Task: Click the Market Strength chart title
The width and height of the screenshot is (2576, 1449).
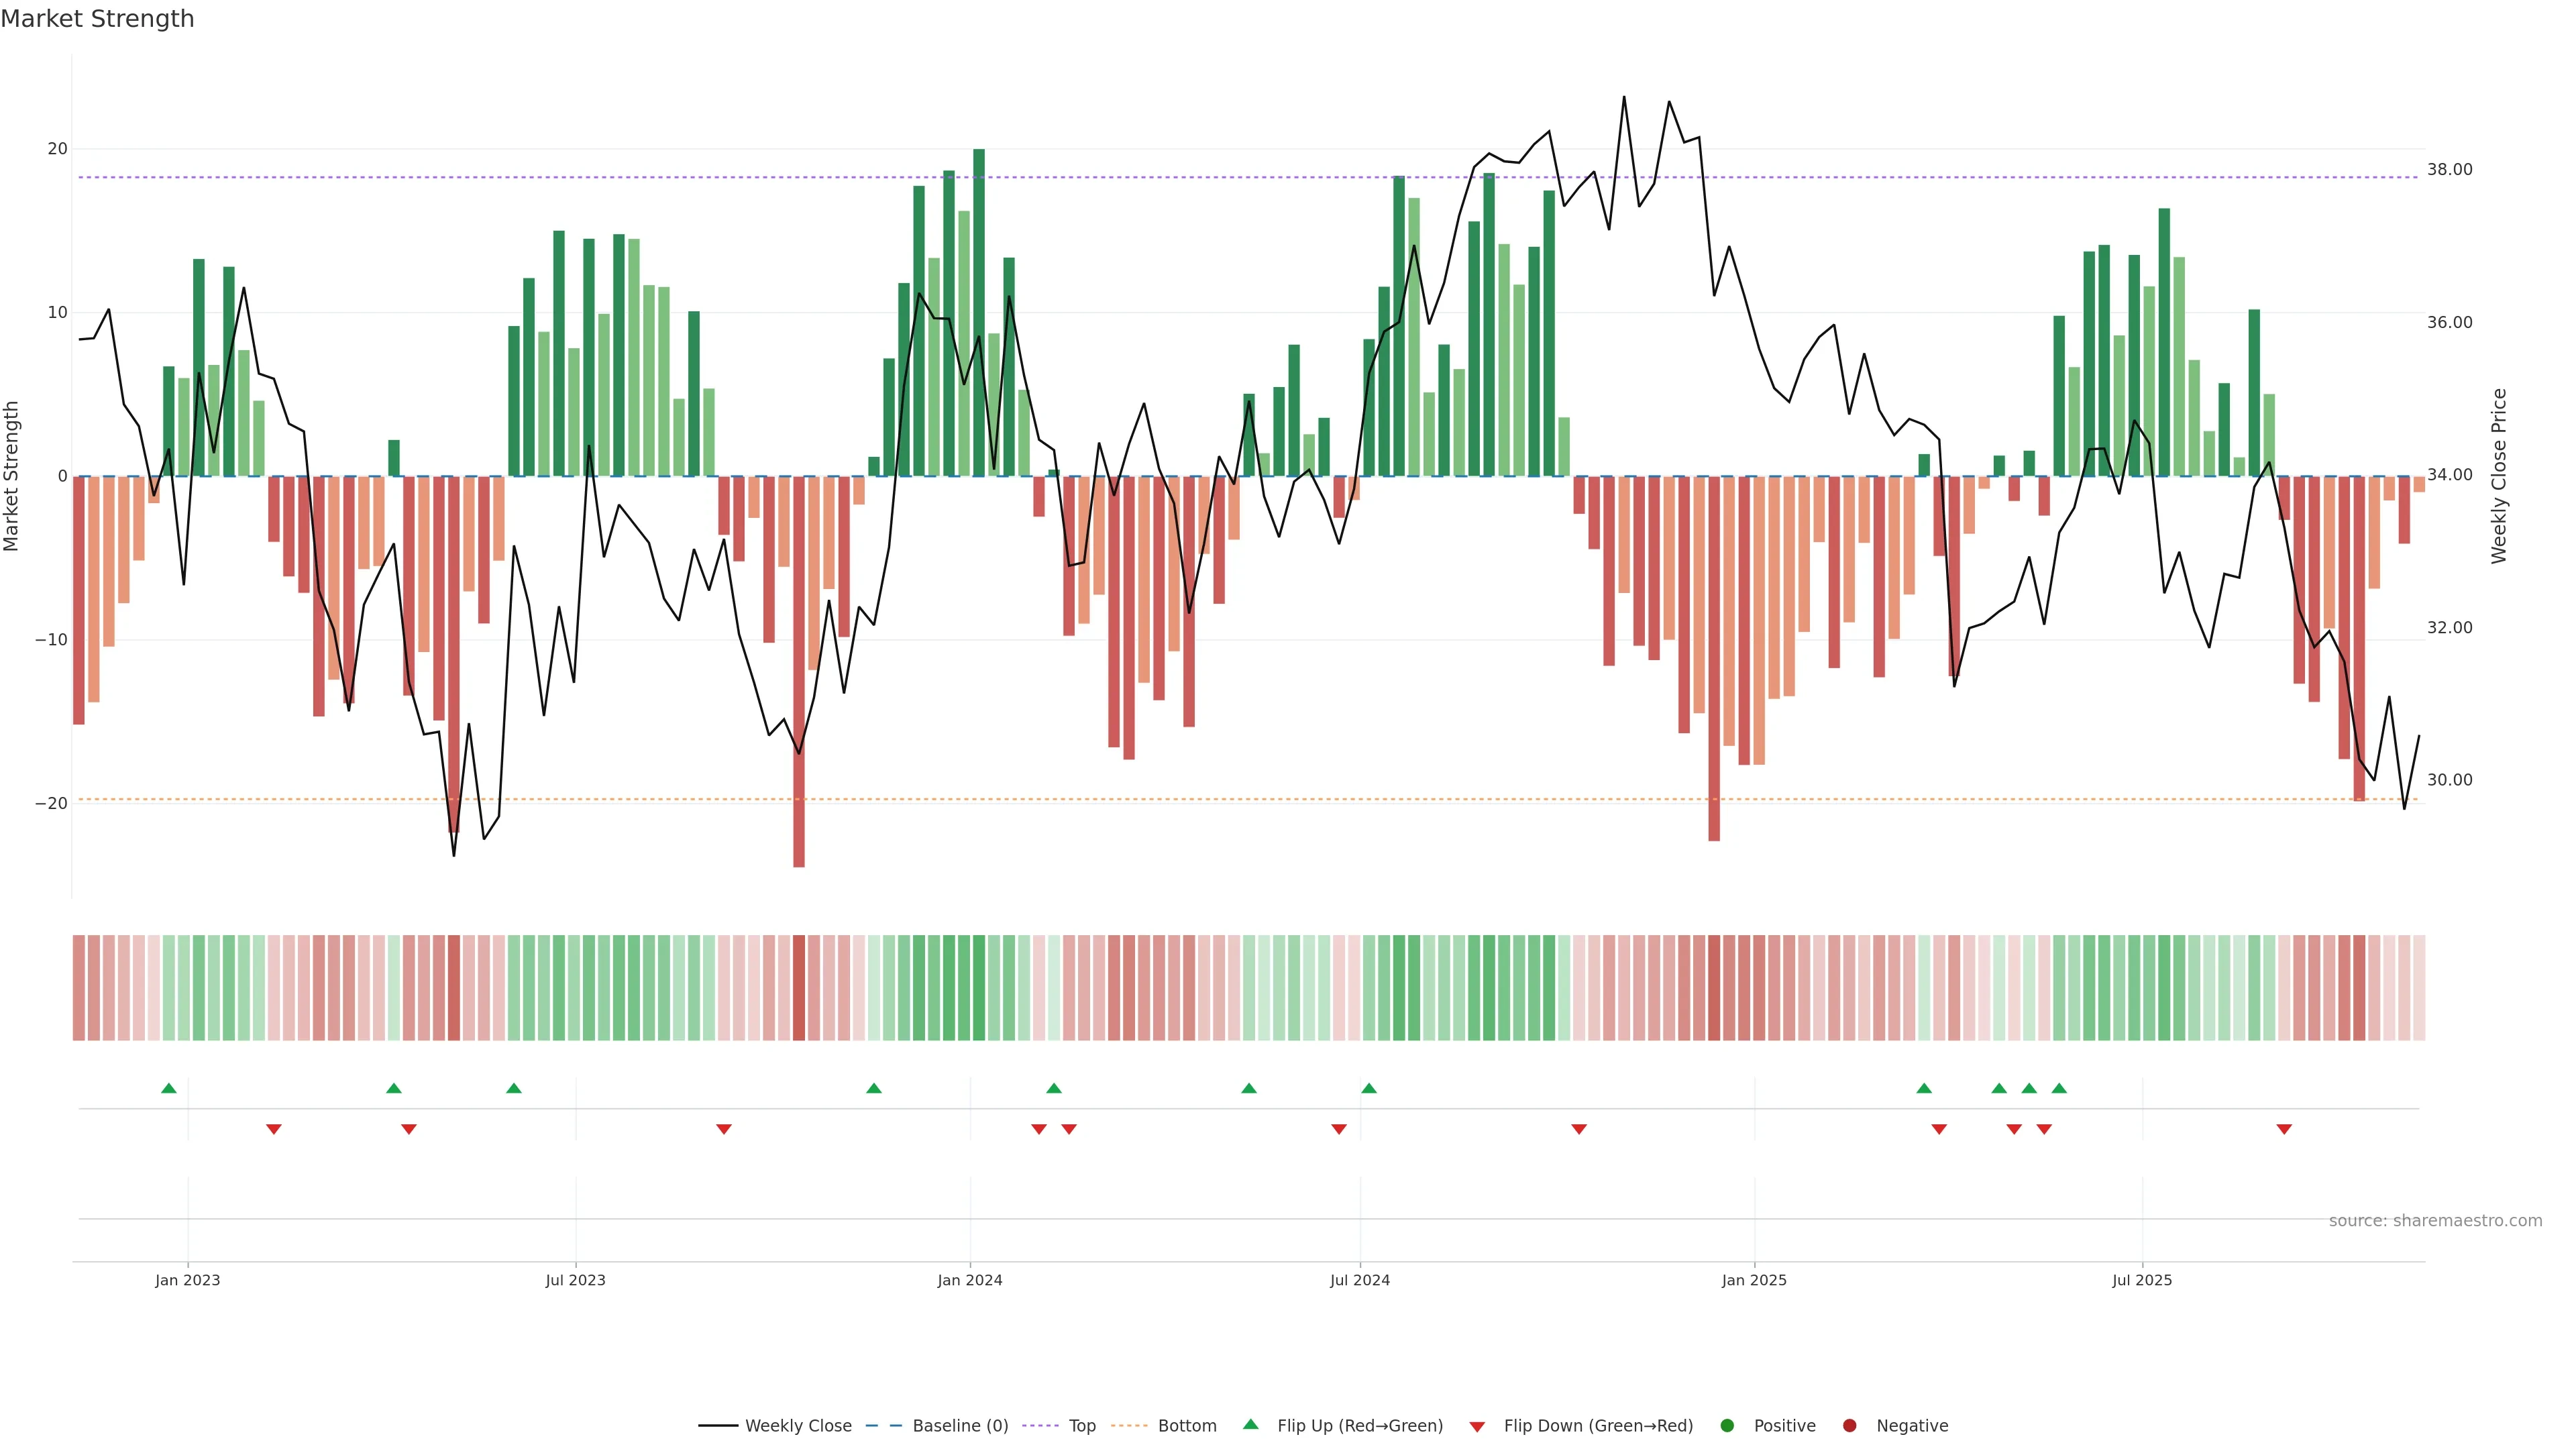Action: point(97,19)
